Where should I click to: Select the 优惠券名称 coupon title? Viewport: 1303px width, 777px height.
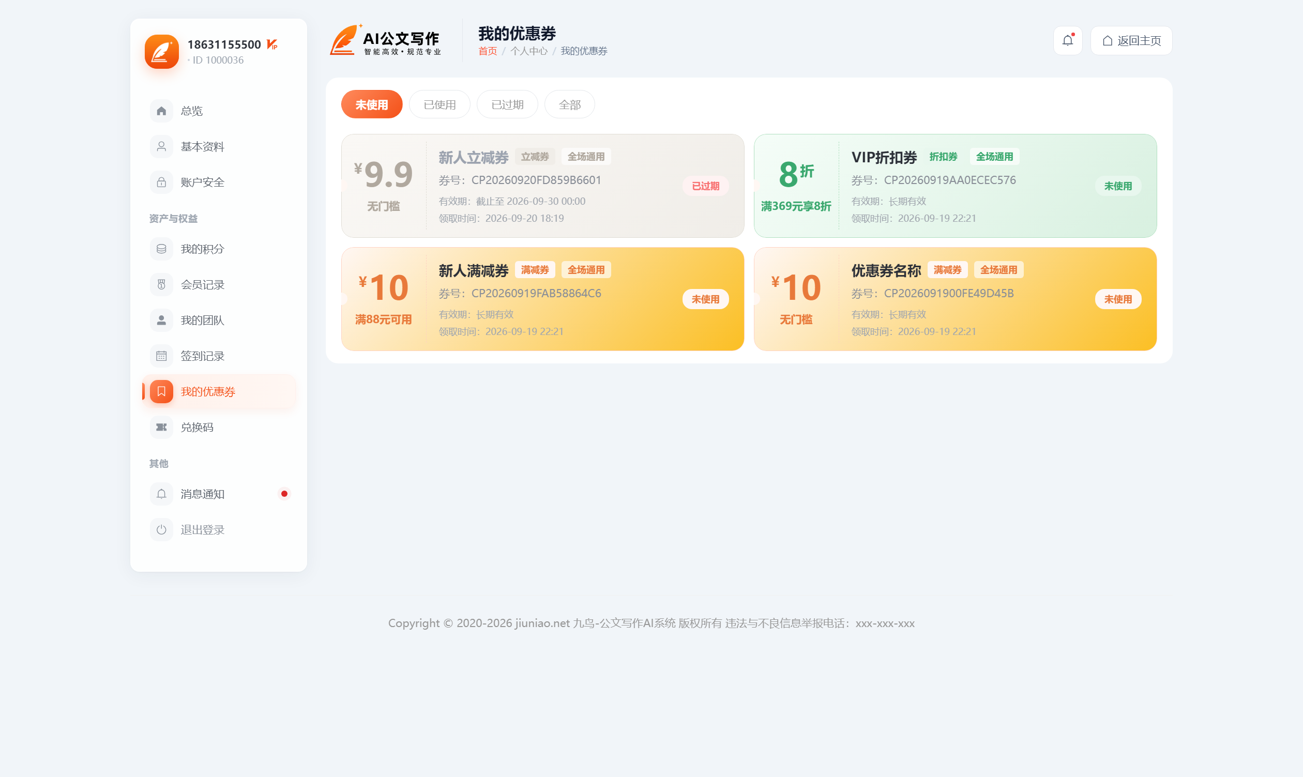[x=886, y=270]
